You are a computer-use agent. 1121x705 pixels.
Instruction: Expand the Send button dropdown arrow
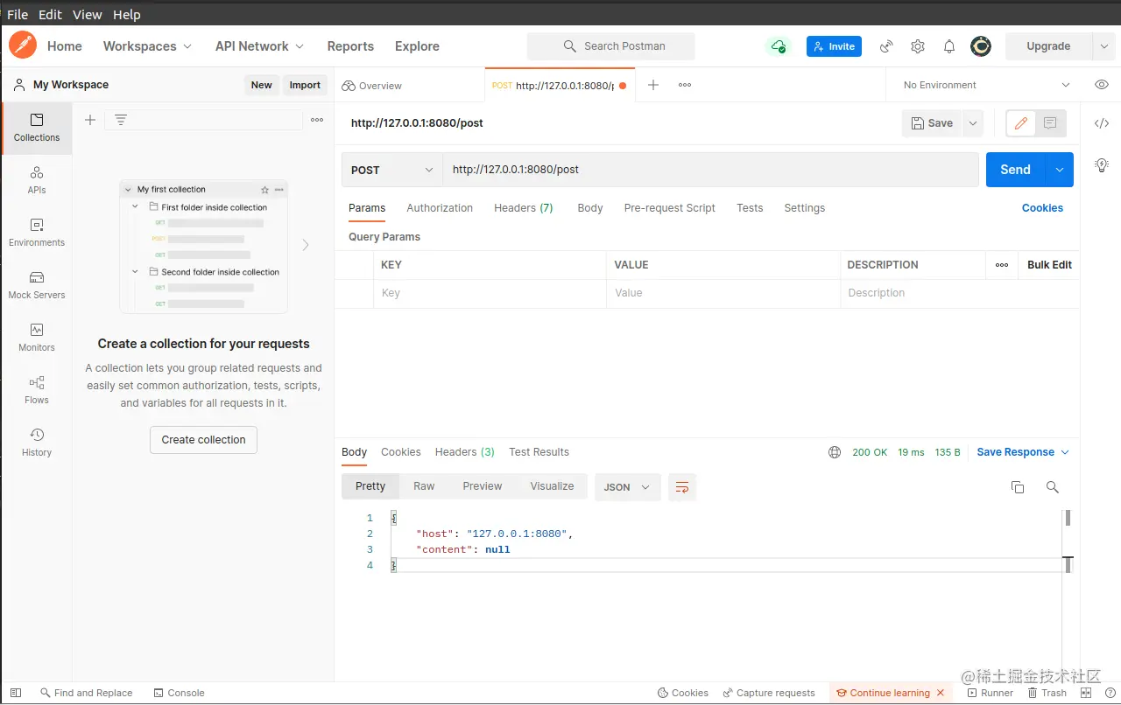click(x=1060, y=170)
